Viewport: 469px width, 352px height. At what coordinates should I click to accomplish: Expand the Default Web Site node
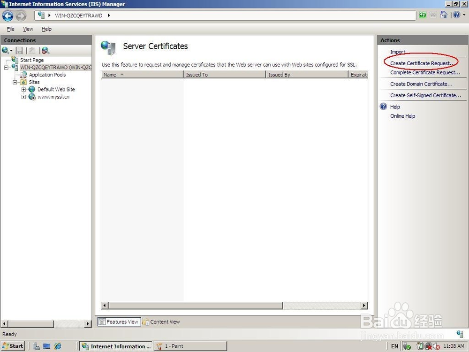(x=23, y=89)
